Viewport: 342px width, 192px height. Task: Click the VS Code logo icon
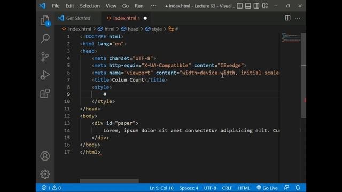pos(42,6)
